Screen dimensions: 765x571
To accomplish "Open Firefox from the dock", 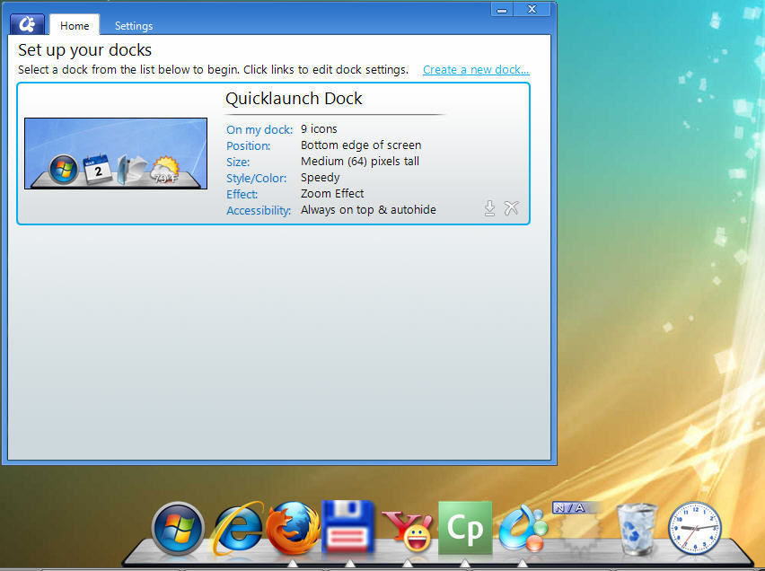I will [294, 527].
